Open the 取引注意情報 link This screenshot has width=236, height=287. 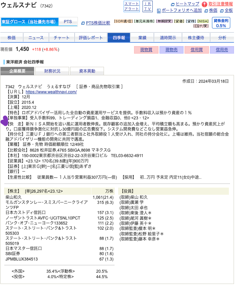click(x=221, y=4)
